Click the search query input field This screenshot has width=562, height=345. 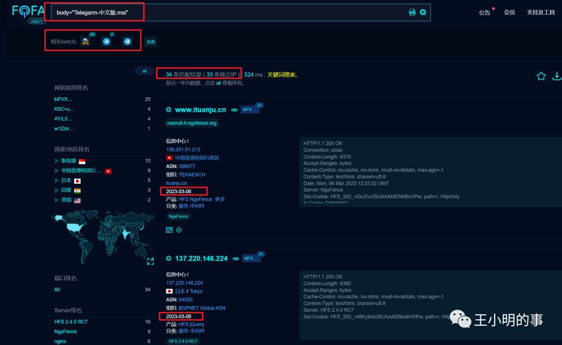coord(229,12)
